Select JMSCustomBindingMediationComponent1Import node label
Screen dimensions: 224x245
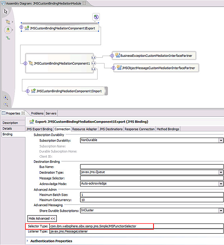click(x=69, y=91)
